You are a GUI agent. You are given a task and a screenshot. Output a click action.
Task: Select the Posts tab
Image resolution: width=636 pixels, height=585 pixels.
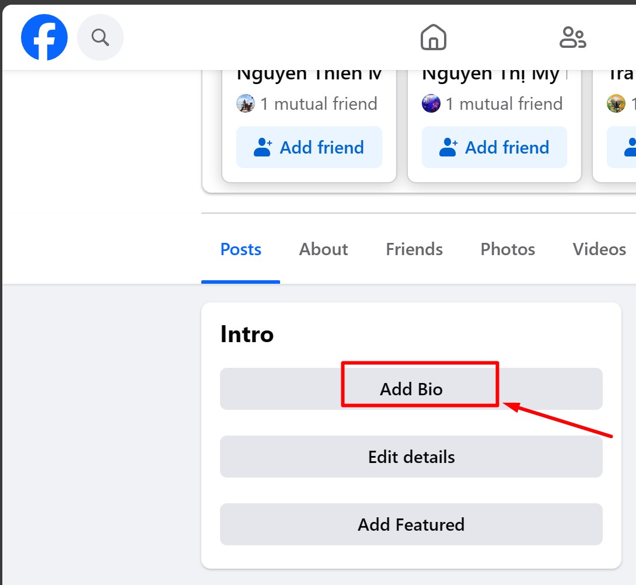(x=240, y=249)
